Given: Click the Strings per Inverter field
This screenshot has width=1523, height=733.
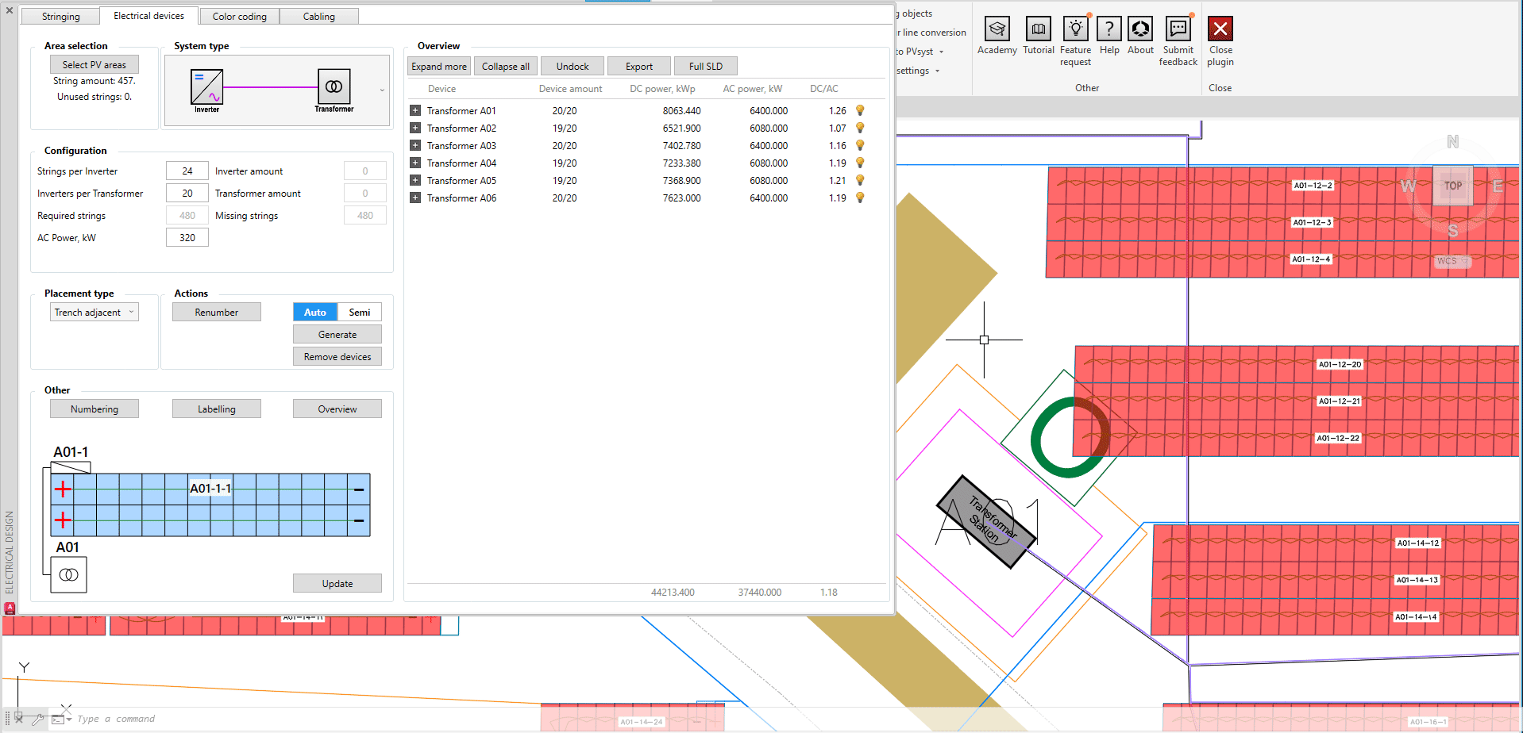Looking at the screenshot, I should point(187,171).
